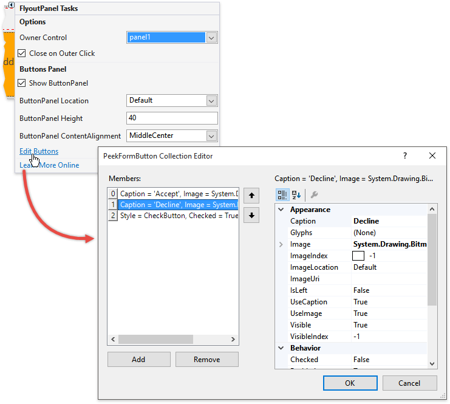This screenshot has width=450, height=404.
Task: Click property grid scroll down arrow
Action: point(432,363)
